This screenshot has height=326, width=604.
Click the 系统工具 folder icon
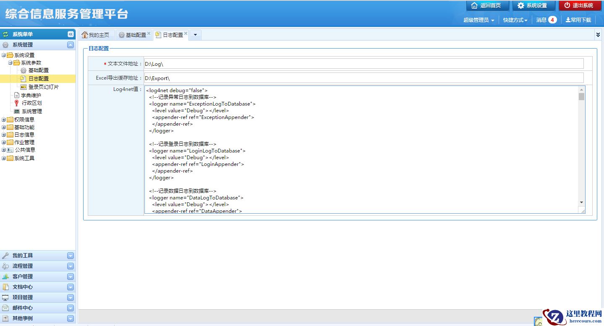point(10,158)
